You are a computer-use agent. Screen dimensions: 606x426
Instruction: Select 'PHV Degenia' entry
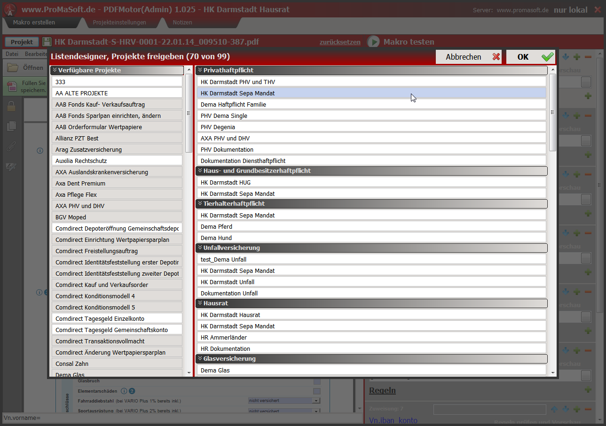(x=372, y=127)
